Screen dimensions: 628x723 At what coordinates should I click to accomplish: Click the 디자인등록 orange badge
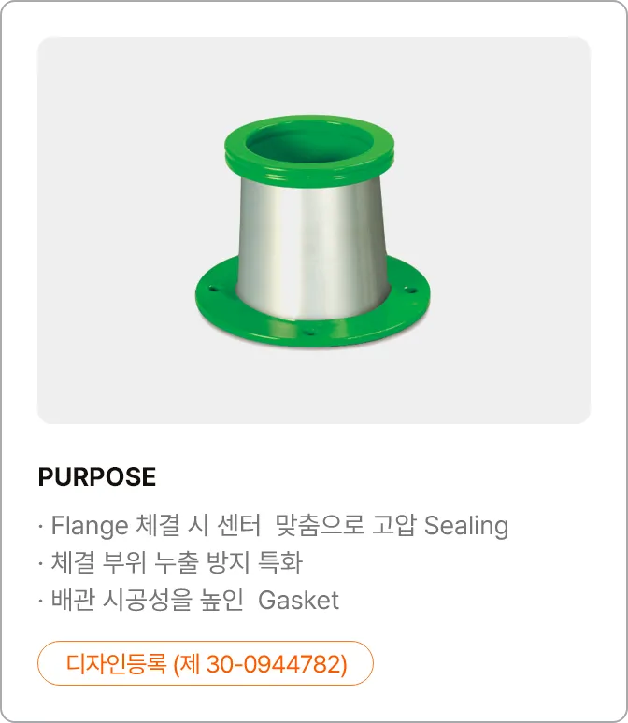[x=206, y=663]
